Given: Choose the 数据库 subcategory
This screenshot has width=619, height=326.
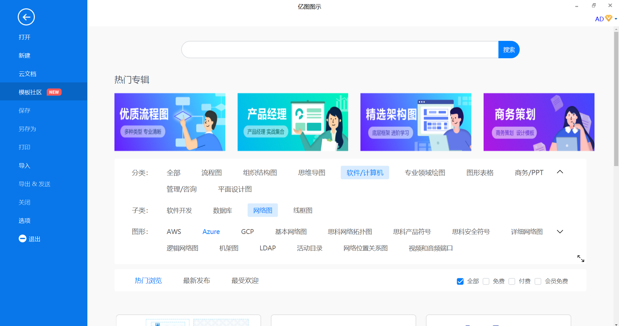Looking at the screenshot, I should (x=222, y=210).
